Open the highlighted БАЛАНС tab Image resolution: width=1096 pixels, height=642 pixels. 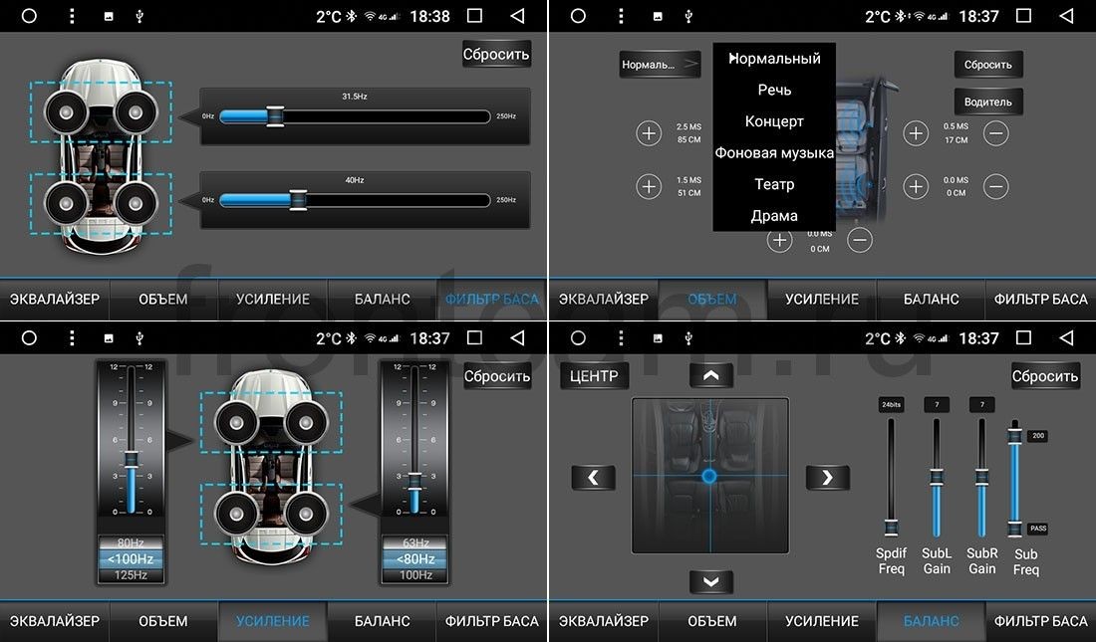pyautogui.click(x=931, y=620)
